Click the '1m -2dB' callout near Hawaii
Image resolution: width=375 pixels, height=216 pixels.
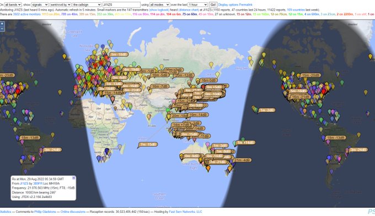(x=267, y=110)
